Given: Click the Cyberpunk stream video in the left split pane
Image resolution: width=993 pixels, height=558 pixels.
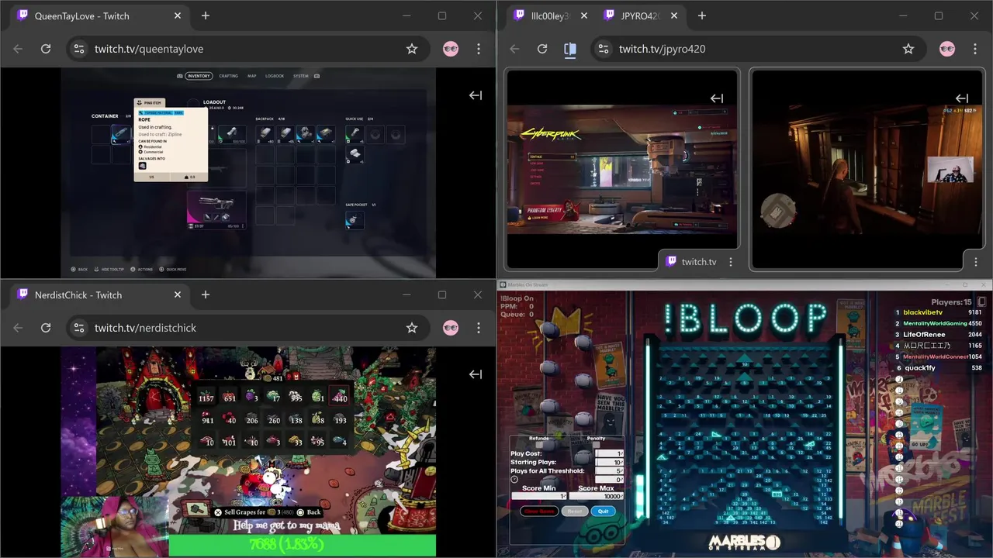Looking at the screenshot, I should [622, 168].
